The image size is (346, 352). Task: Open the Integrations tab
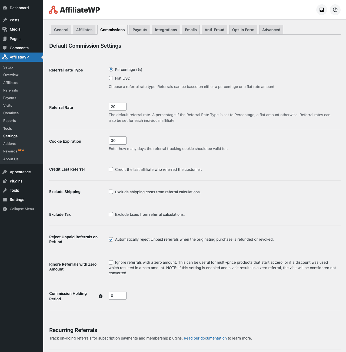click(x=166, y=30)
